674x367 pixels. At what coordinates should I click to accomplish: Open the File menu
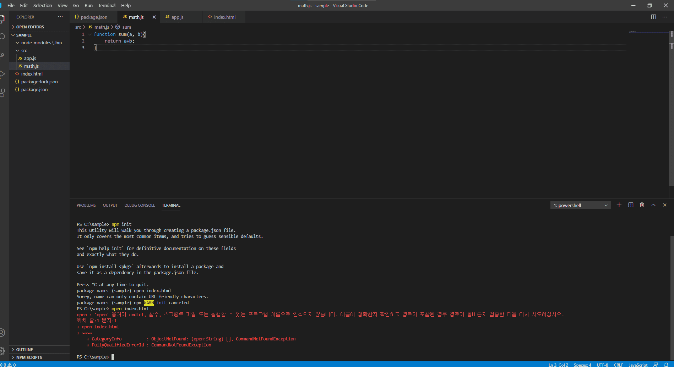tap(11, 5)
